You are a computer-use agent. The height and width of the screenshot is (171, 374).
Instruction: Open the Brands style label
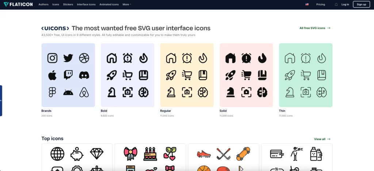tap(46, 111)
